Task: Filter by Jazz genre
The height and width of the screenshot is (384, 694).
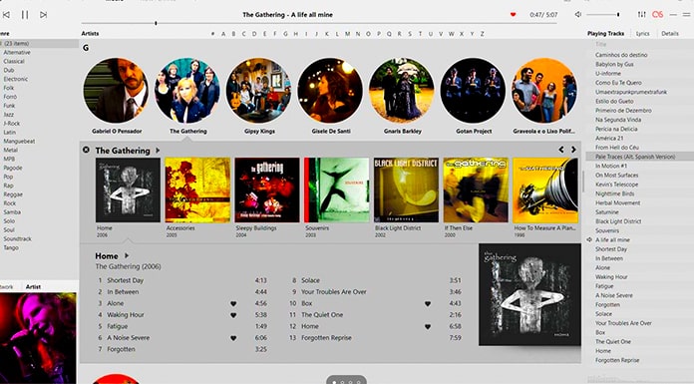Action: (8, 115)
